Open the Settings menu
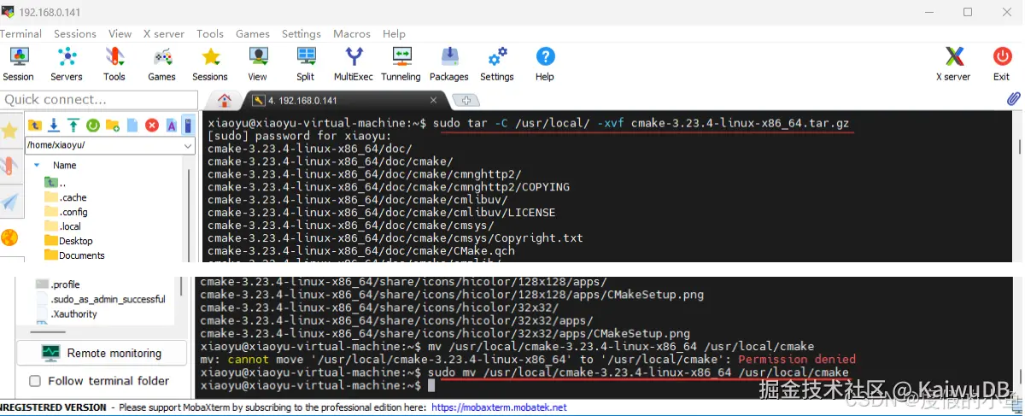Screen dimensions: 1025x416 coord(302,33)
